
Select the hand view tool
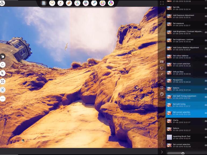tap(2, 57)
